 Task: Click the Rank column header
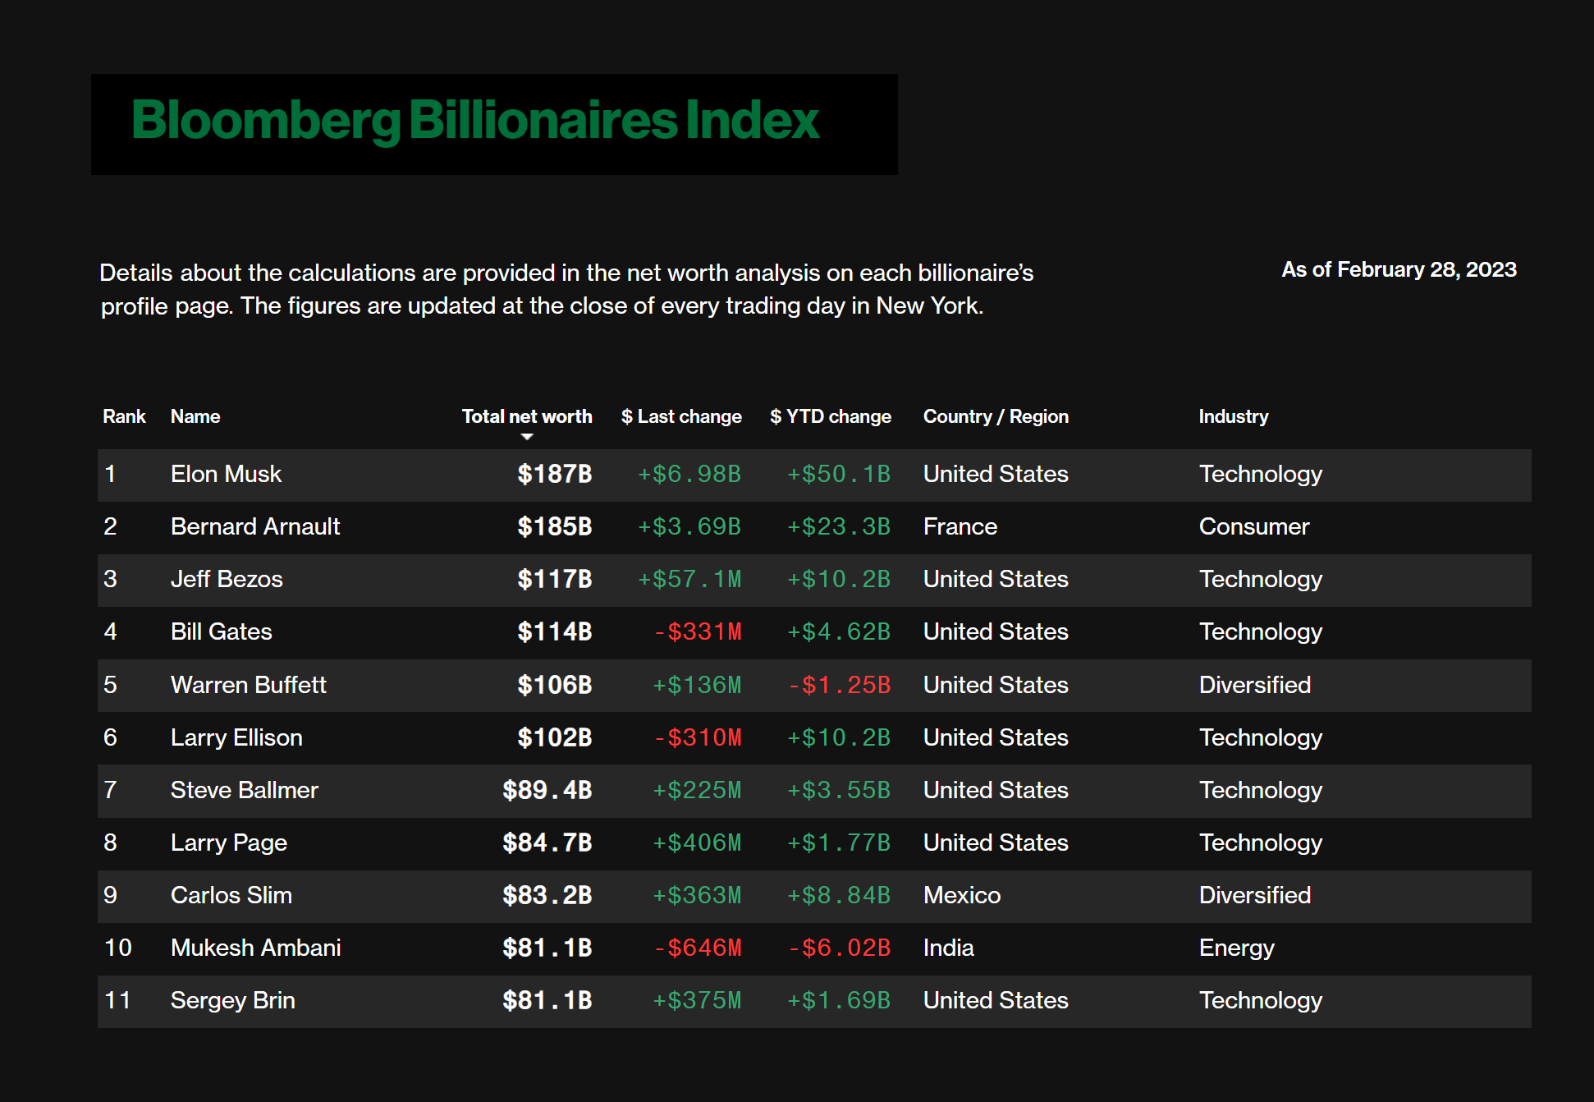point(124,416)
